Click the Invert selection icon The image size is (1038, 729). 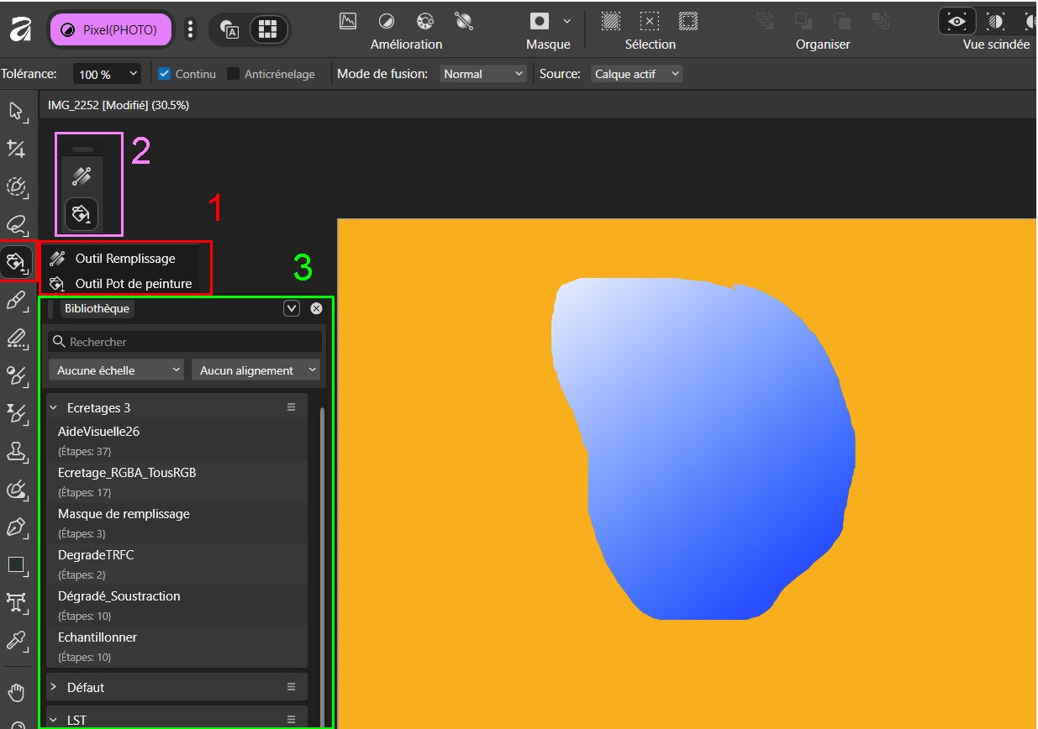pos(688,21)
